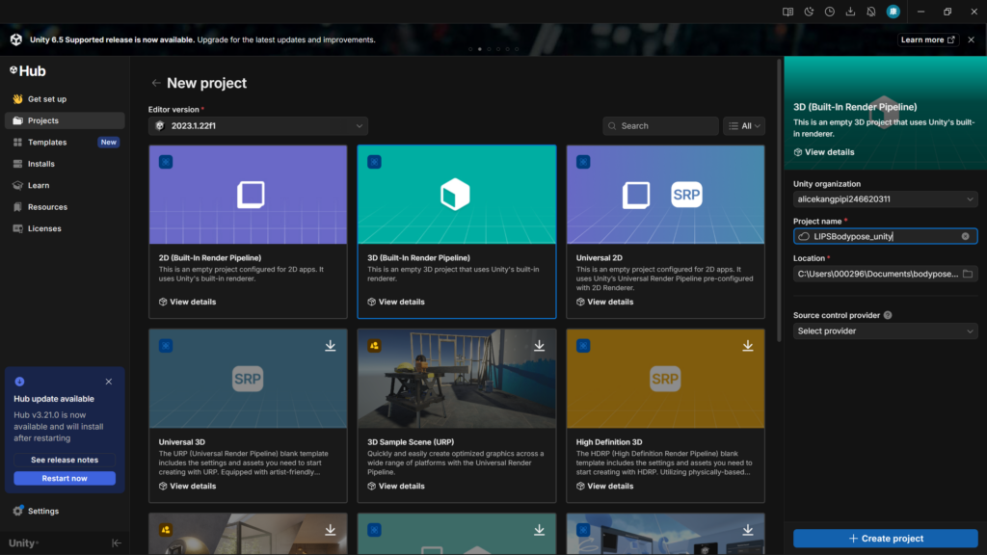Go back using the New project arrow

[155, 83]
